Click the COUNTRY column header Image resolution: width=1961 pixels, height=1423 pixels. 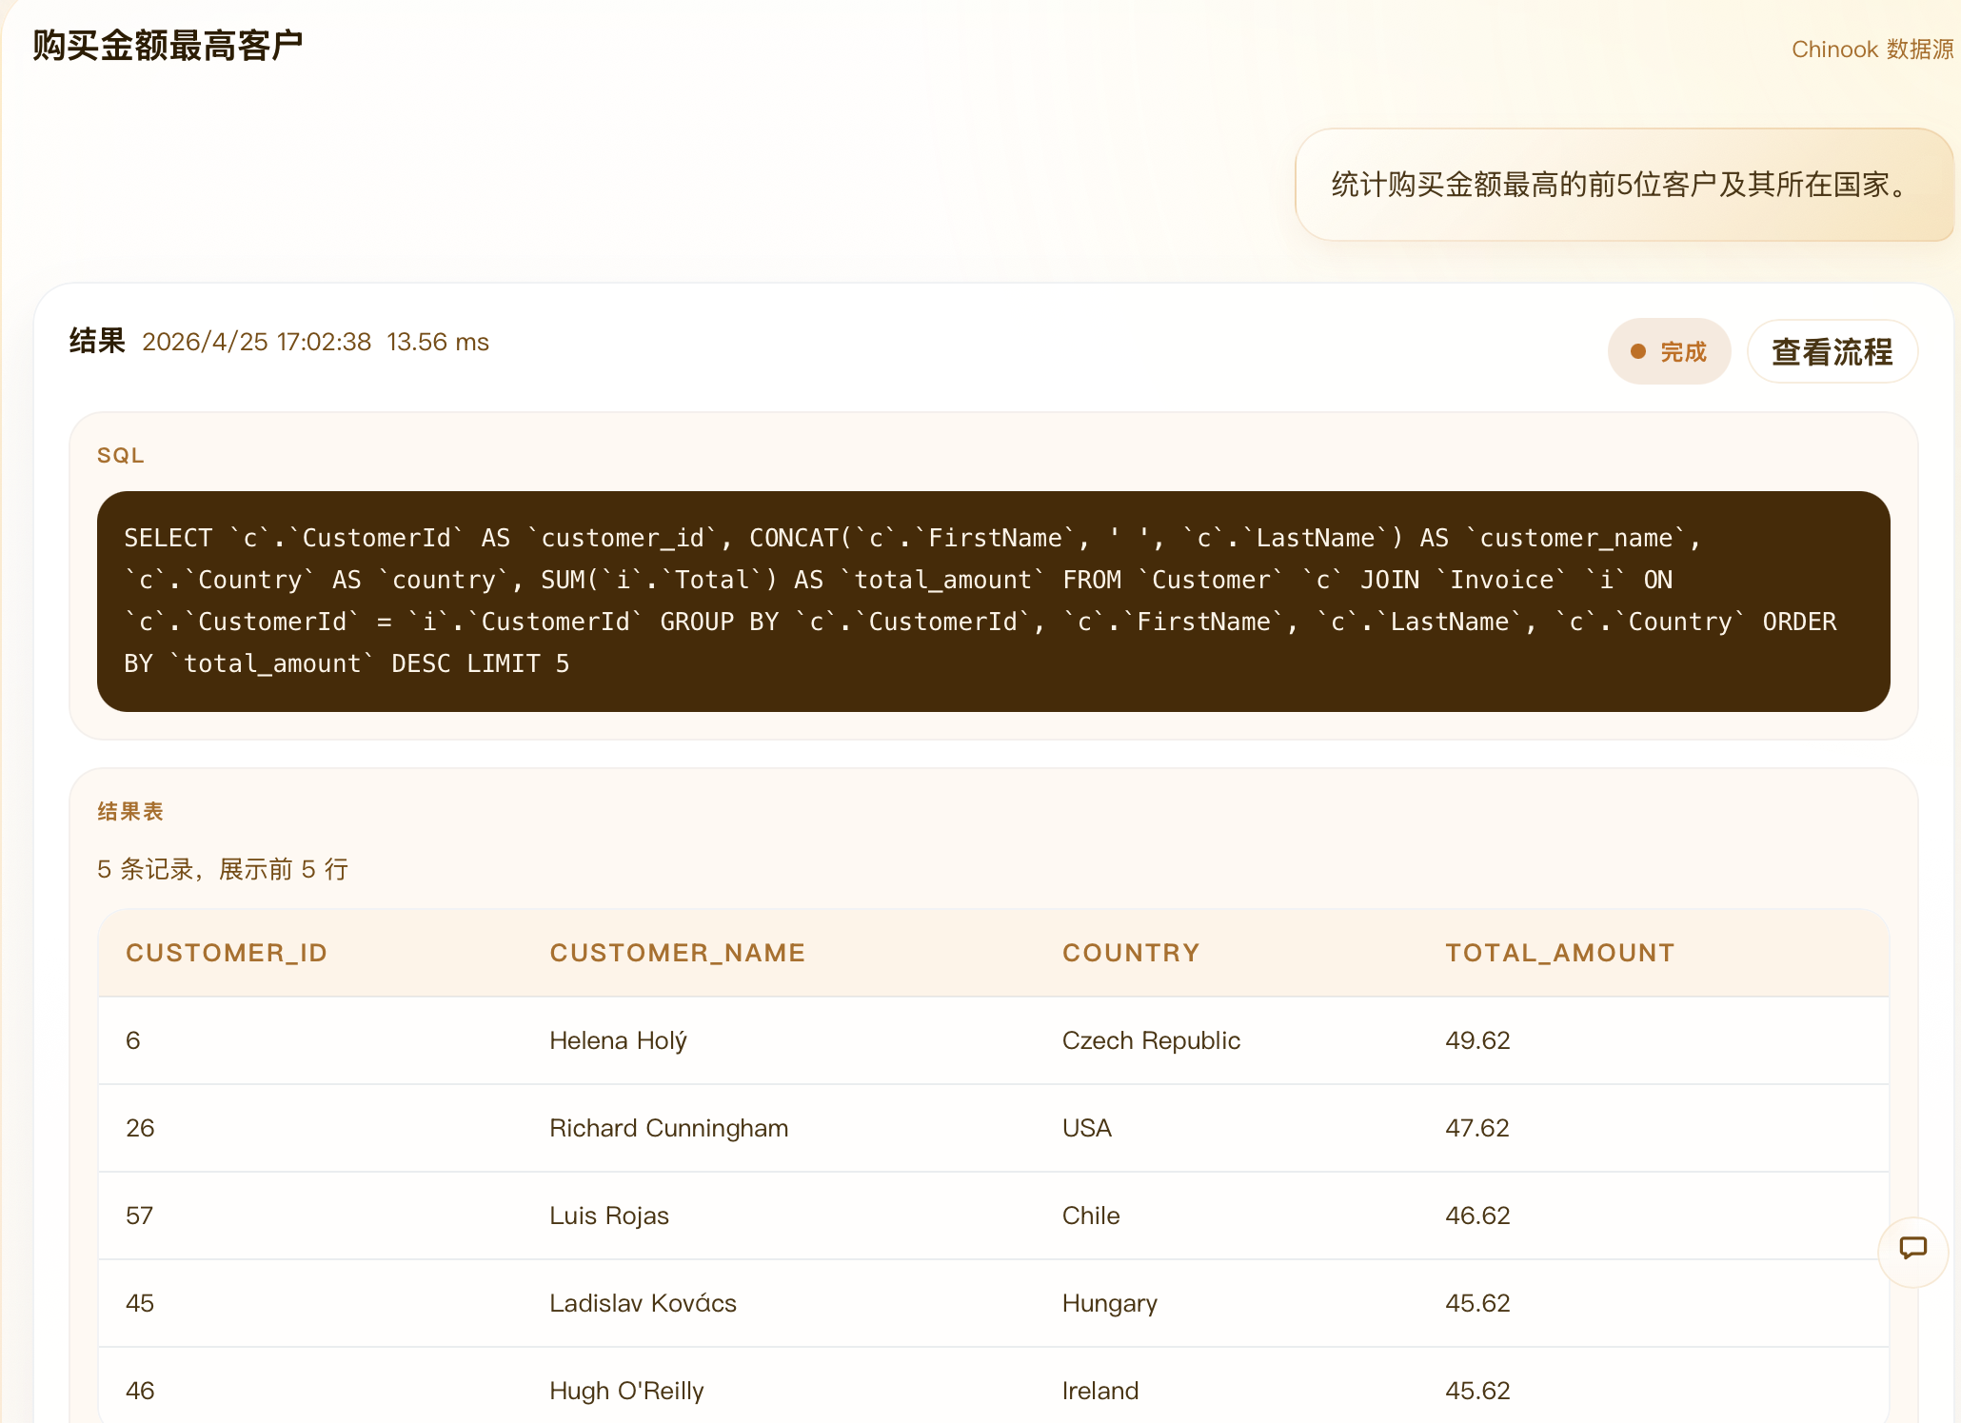(1131, 953)
